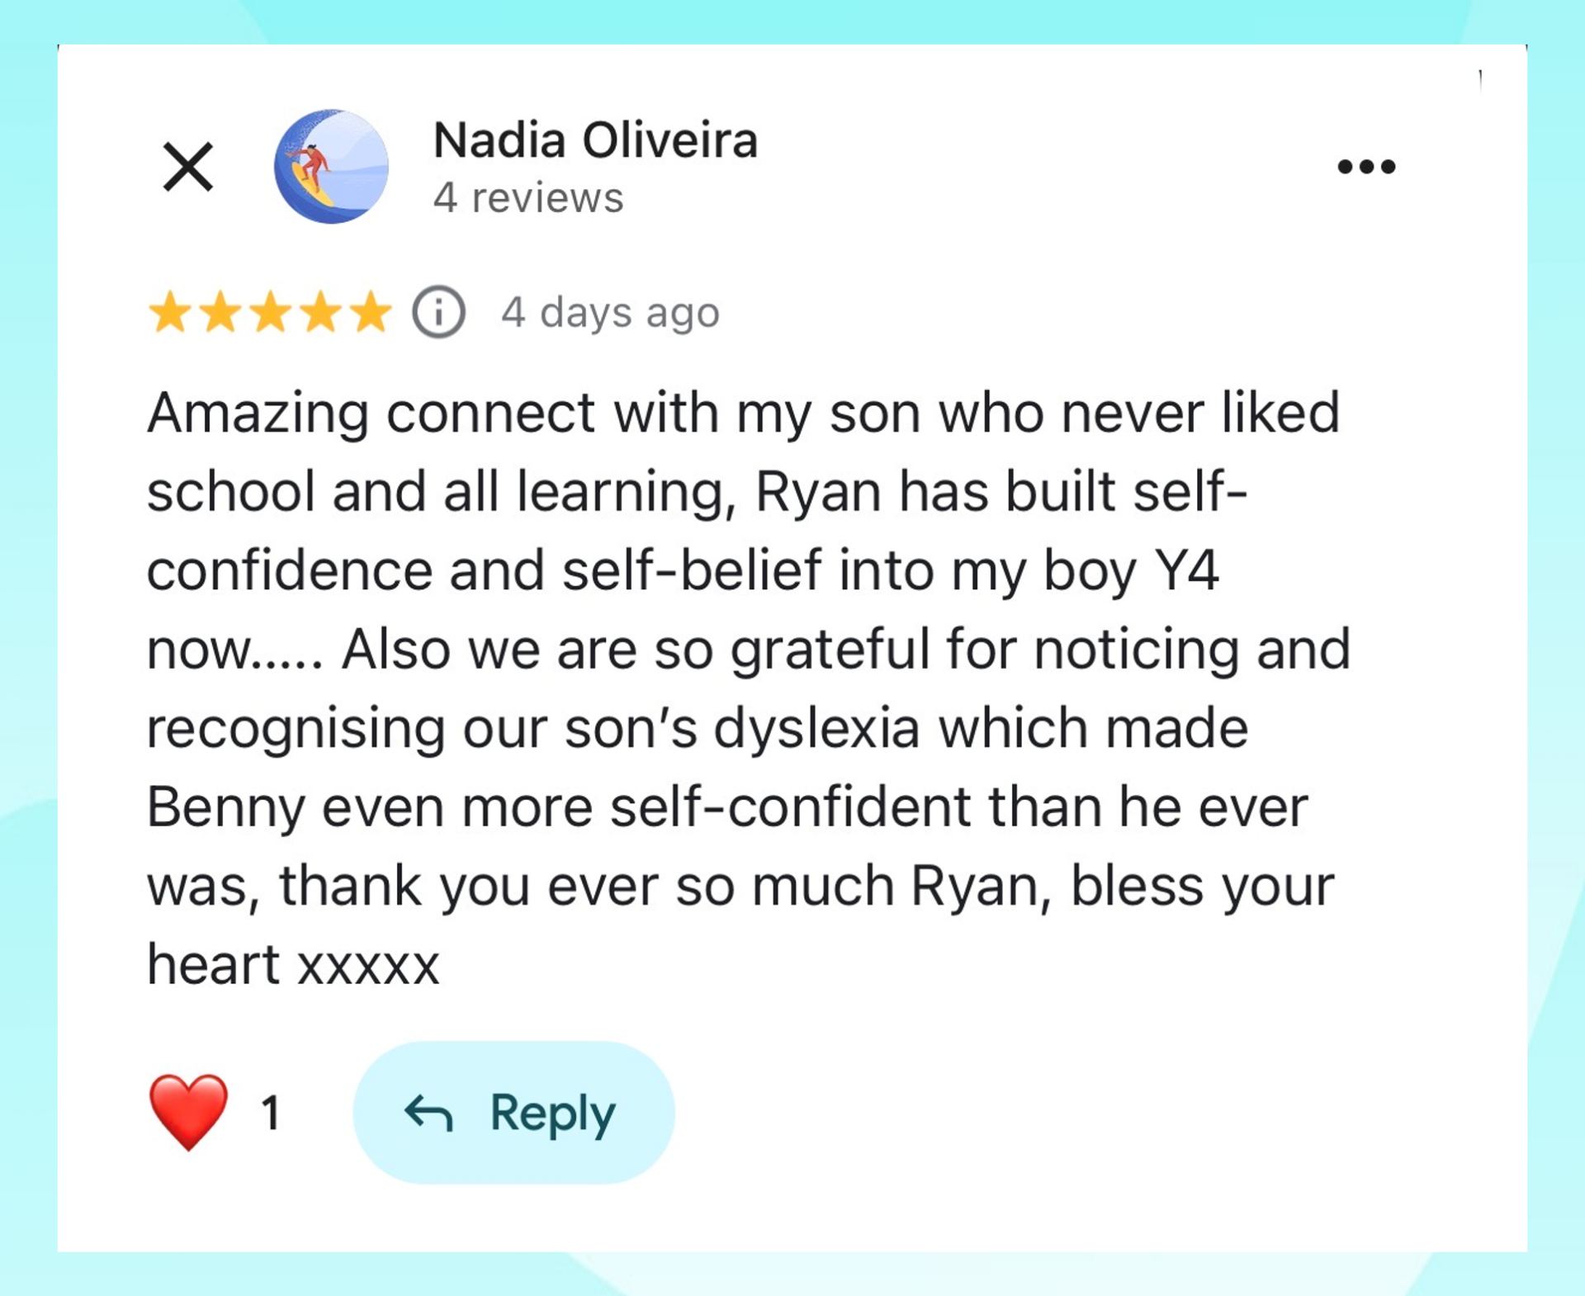
Task: Toggle the red heart like
Action: (188, 1111)
